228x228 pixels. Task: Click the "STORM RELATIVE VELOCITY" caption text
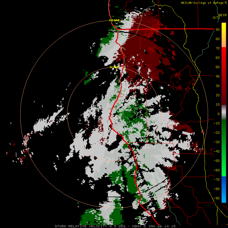coord(81,226)
